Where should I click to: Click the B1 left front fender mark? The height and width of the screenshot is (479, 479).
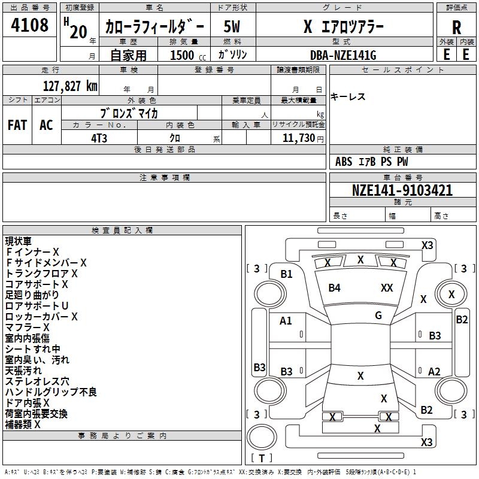pyautogui.click(x=286, y=274)
